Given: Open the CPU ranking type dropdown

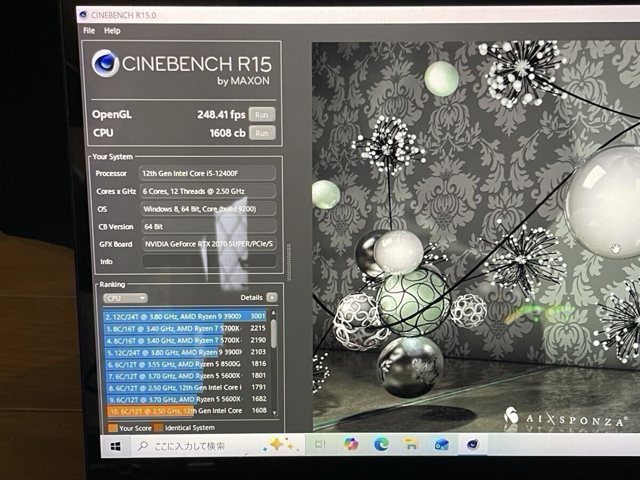Looking at the screenshot, I should pos(125,298).
